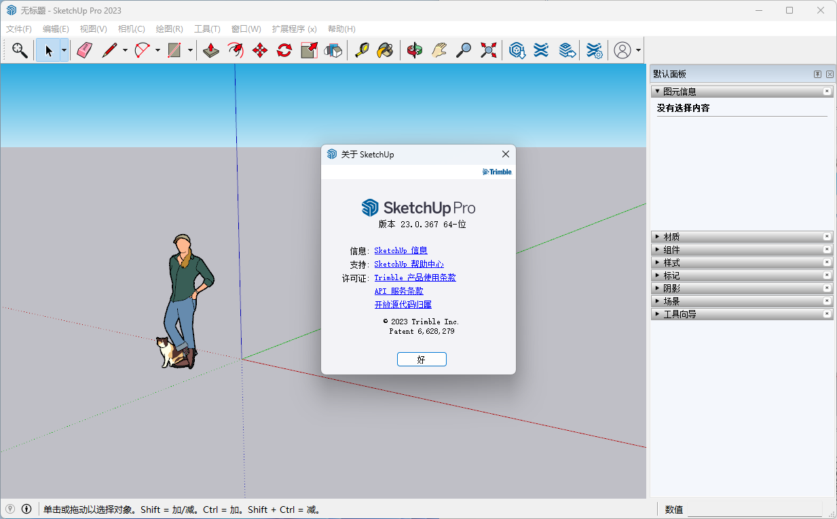This screenshot has width=837, height=519.
Task: Pick the Arc drawing tool
Action: pos(143,50)
